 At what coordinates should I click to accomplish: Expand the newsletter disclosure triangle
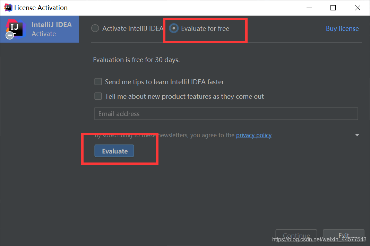coord(357,135)
